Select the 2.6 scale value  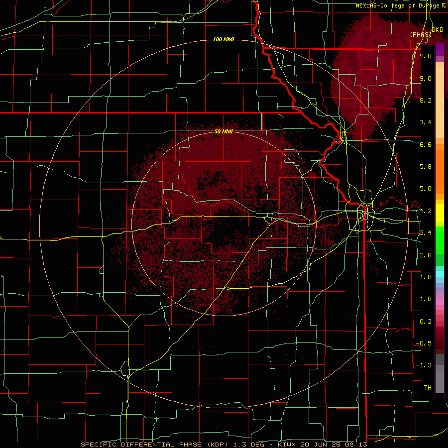[426, 255]
